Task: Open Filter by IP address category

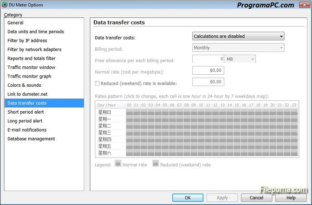Action: pyautogui.click(x=44, y=41)
